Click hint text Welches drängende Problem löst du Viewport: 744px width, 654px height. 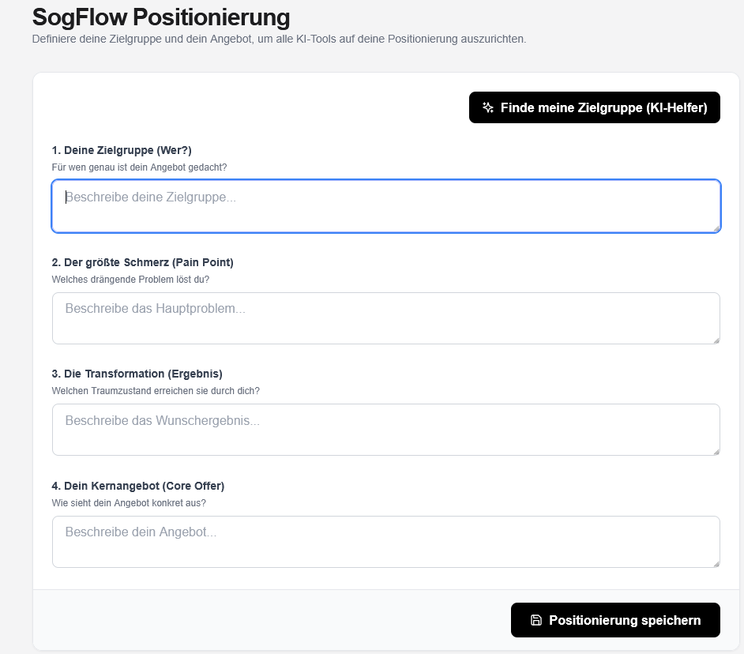(x=130, y=280)
